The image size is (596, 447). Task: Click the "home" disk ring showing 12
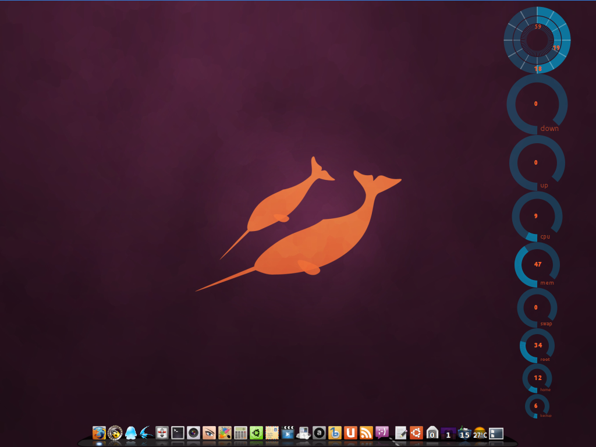[537, 378]
